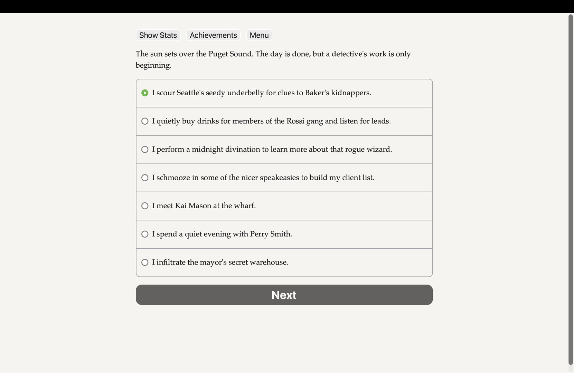View the Achievements page
Viewport: 574px width, 373px height.
[213, 35]
